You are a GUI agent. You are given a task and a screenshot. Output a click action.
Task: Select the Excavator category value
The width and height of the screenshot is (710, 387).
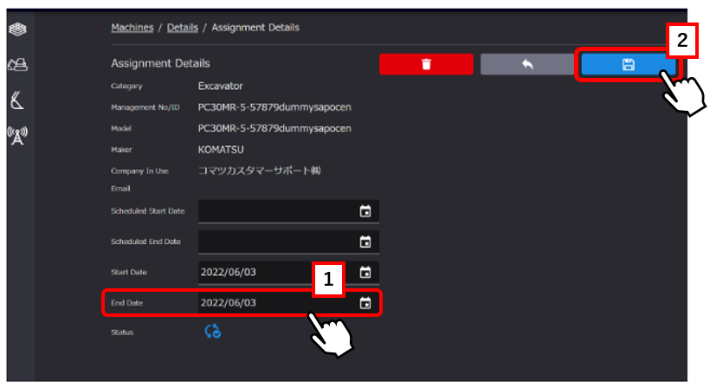click(220, 86)
